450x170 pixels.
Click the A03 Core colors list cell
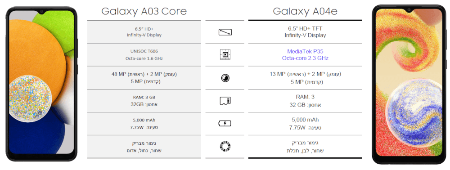tap(144, 147)
